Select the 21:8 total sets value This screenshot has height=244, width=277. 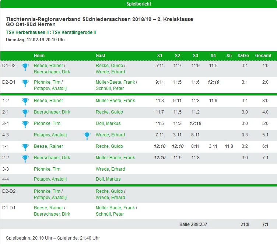pos(245,224)
